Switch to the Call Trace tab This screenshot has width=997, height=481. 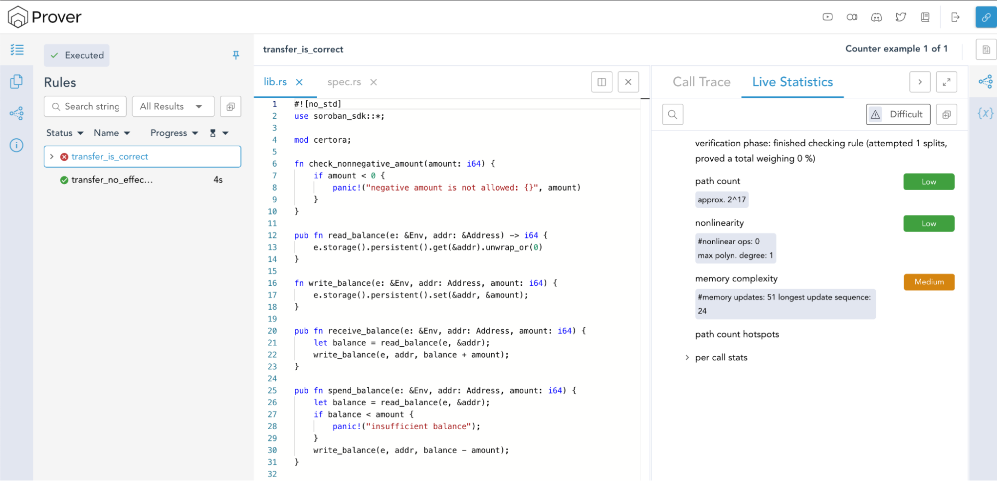[x=701, y=82]
